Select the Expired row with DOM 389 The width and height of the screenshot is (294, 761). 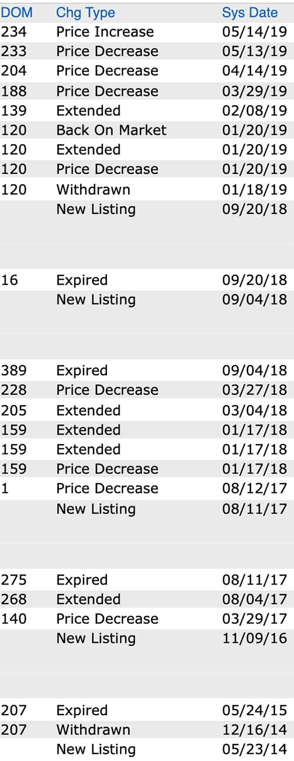(x=147, y=371)
